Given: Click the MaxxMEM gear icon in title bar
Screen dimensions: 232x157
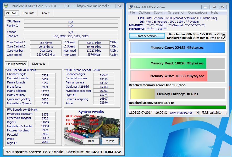Looking at the screenshot, I should click(130, 7).
